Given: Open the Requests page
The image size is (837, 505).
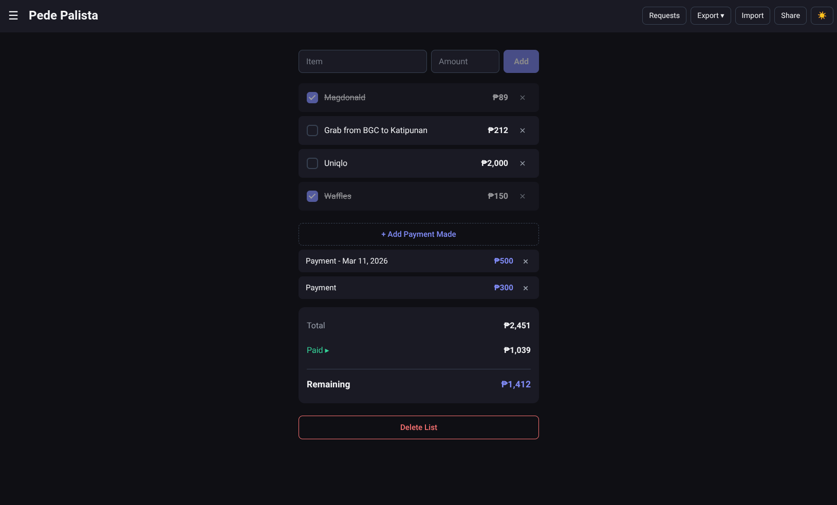Looking at the screenshot, I should [x=664, y=15].
